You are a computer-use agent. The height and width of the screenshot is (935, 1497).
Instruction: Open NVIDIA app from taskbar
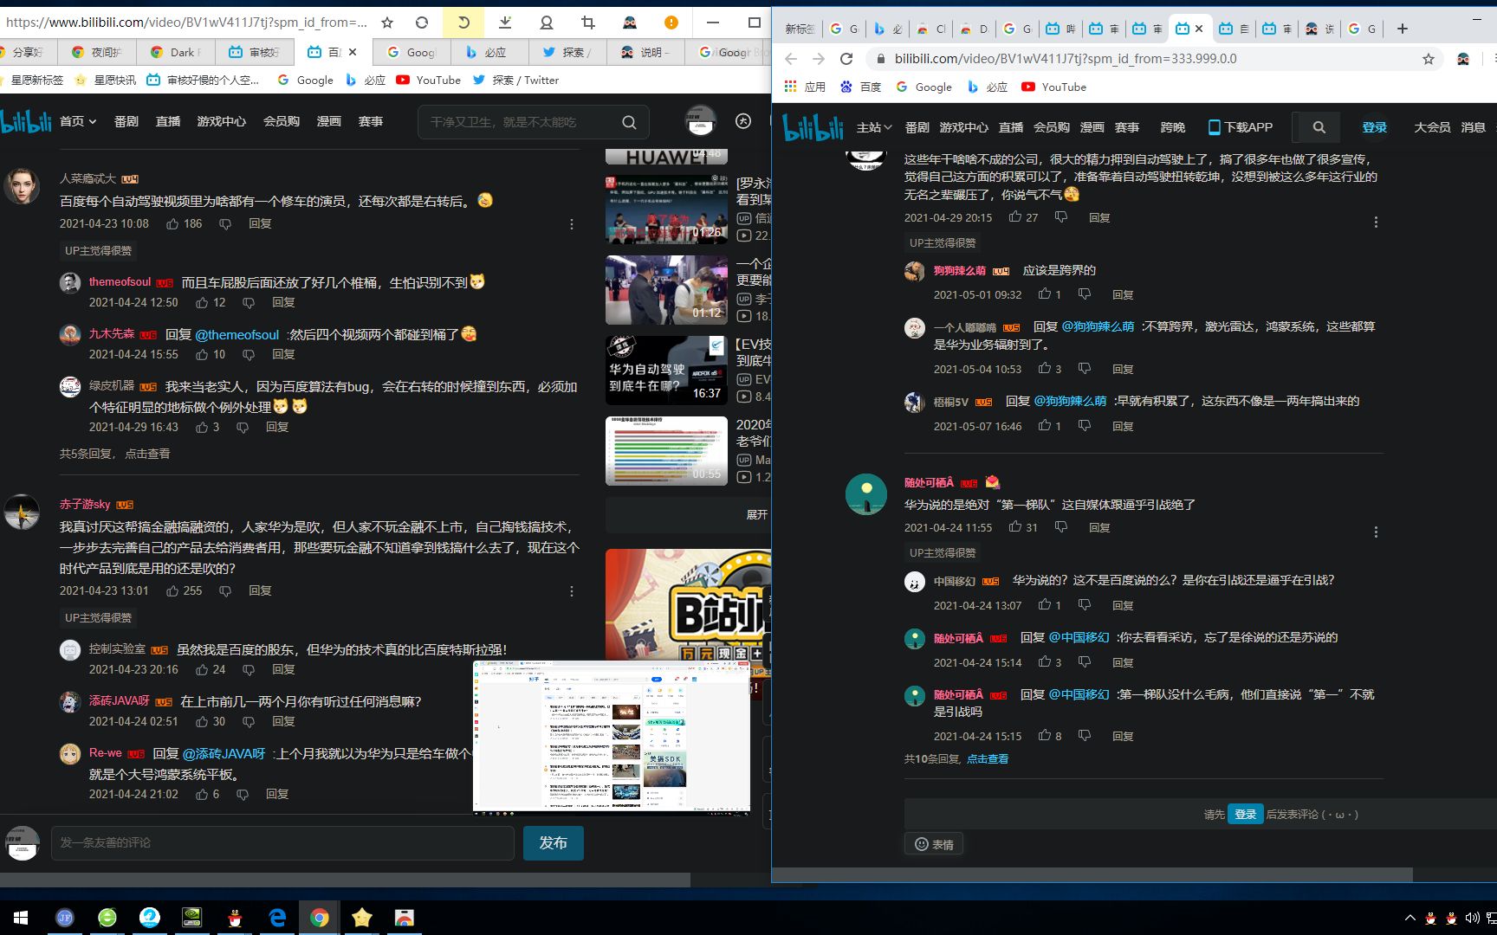[x=192, y=918]
